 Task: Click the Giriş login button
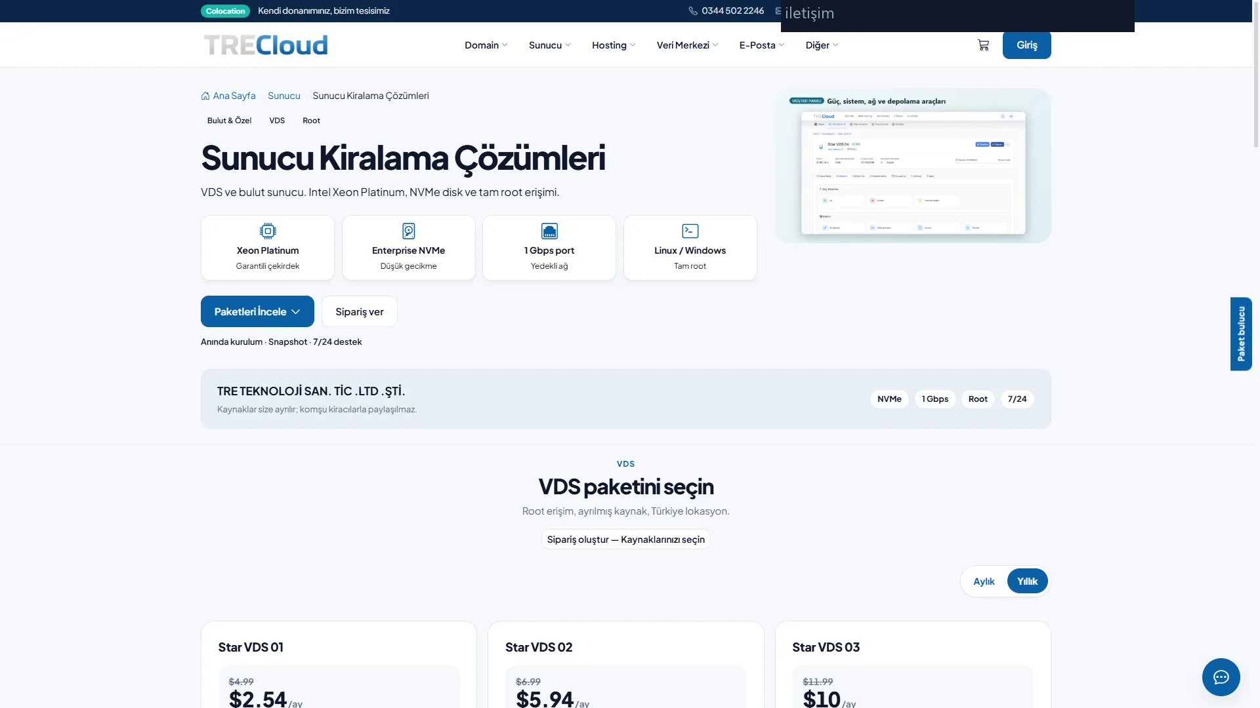click(x=1026, y=45)
